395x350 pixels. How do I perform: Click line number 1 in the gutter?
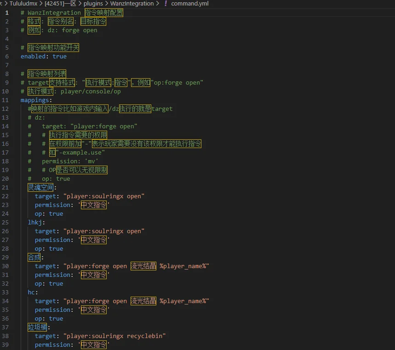point(7,12)
